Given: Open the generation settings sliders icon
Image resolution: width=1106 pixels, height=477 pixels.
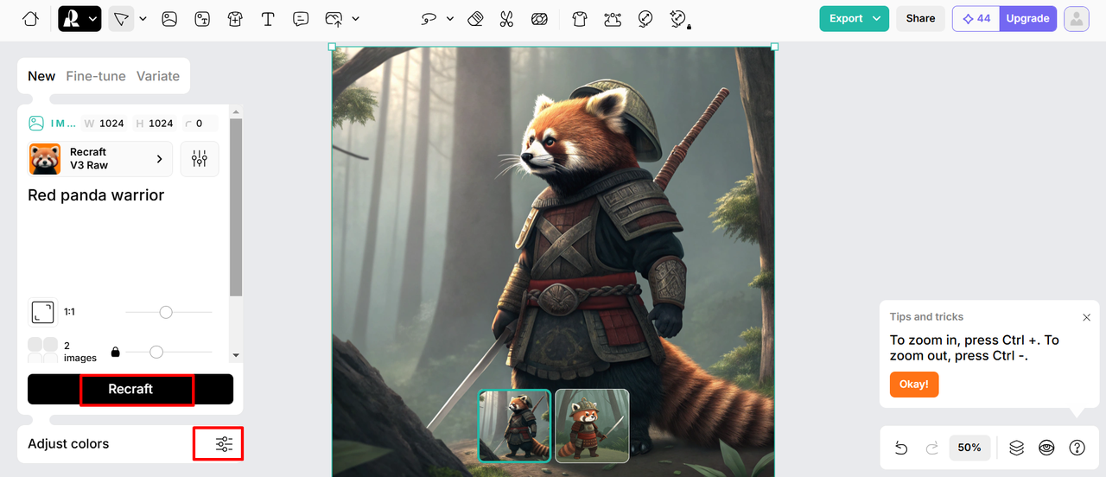Looking at the screenshot, I should point(200,159).
